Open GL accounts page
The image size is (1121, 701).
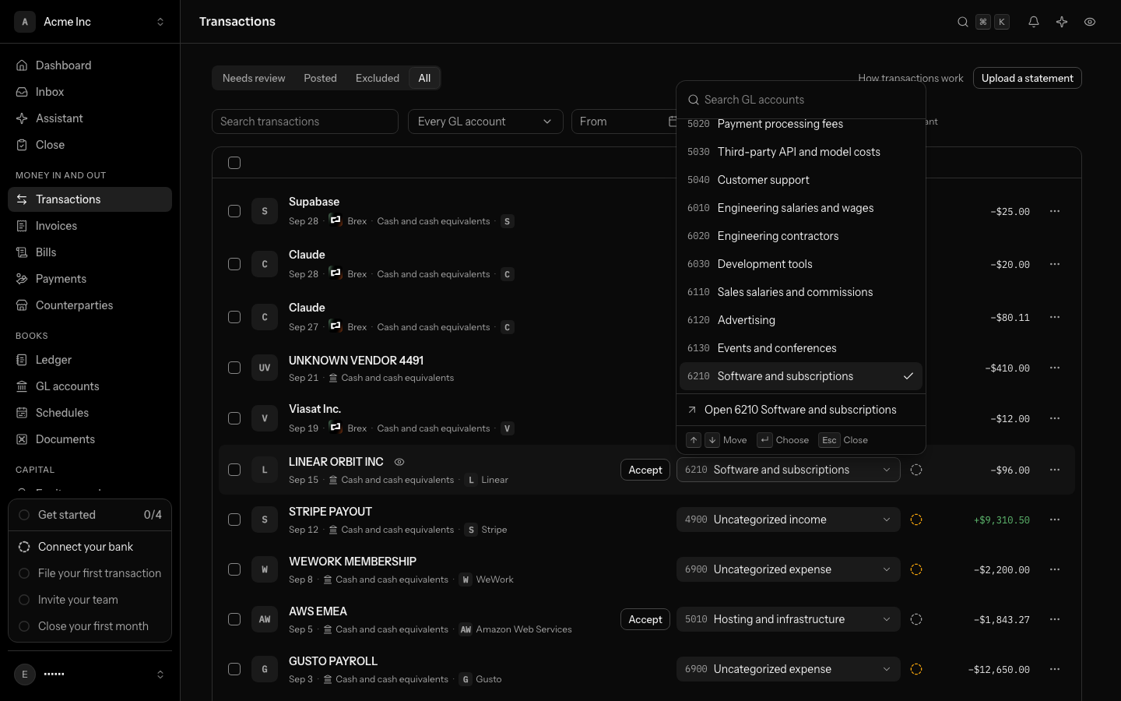(x=90, y=386)
